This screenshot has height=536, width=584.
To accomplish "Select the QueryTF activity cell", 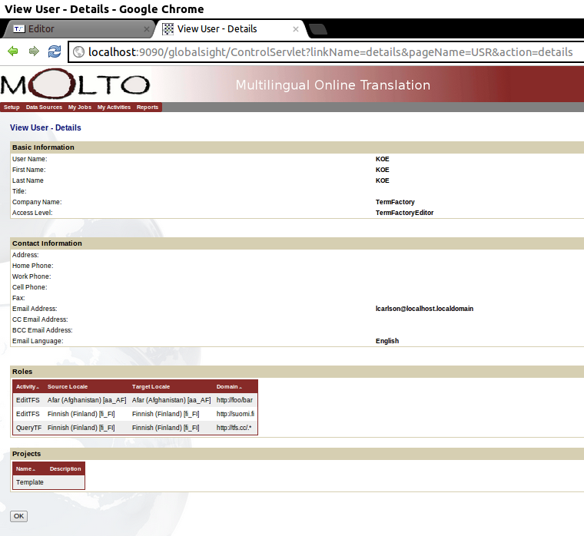I will tap(28, 428).
